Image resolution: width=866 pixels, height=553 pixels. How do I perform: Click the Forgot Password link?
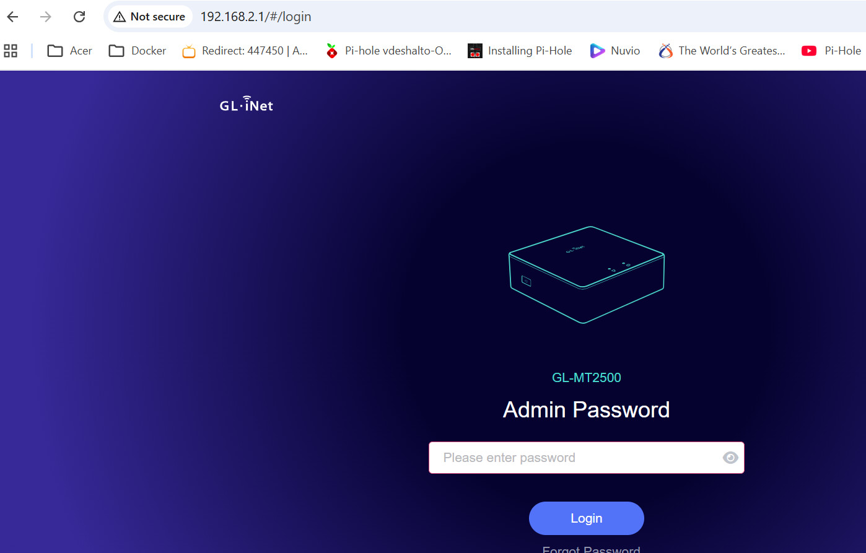click(x=591, y=549)
